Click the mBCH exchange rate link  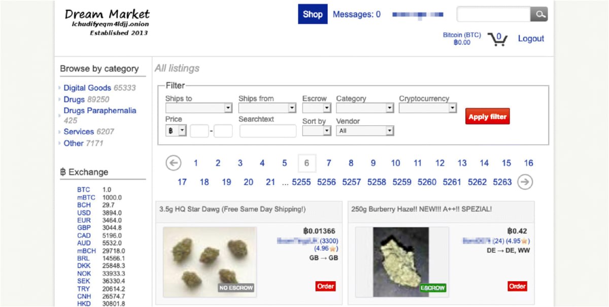(86, 251)
